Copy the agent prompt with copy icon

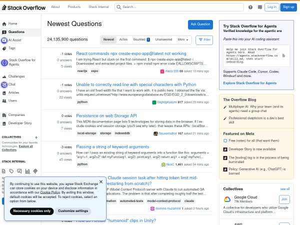tap(283, 55)
